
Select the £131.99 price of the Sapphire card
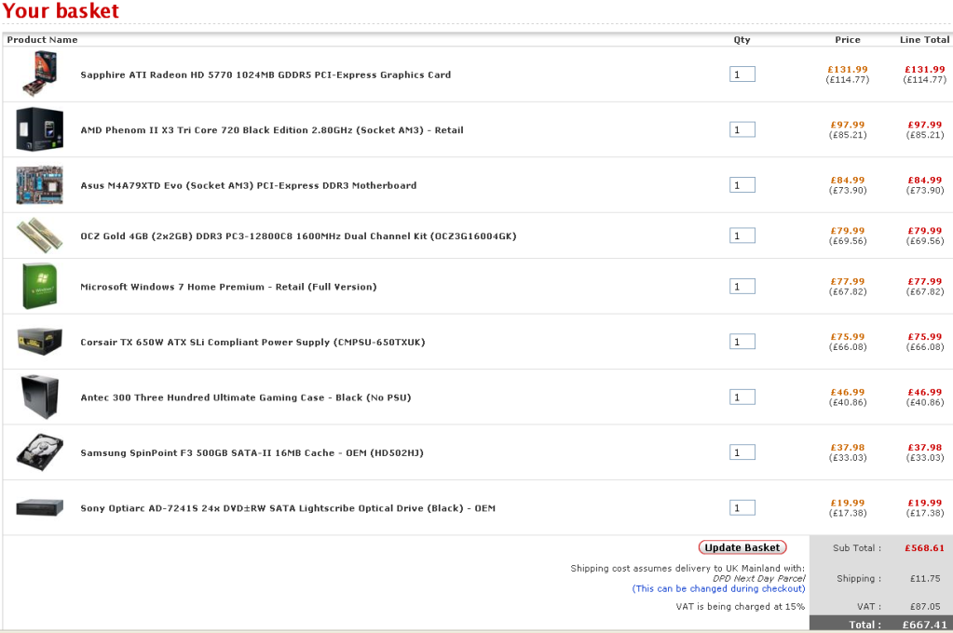[847, 69]
